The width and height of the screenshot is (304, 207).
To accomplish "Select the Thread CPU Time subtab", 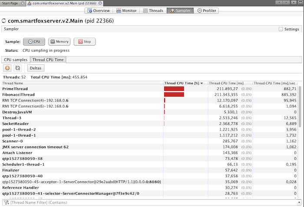I will (x=48, y=60).
